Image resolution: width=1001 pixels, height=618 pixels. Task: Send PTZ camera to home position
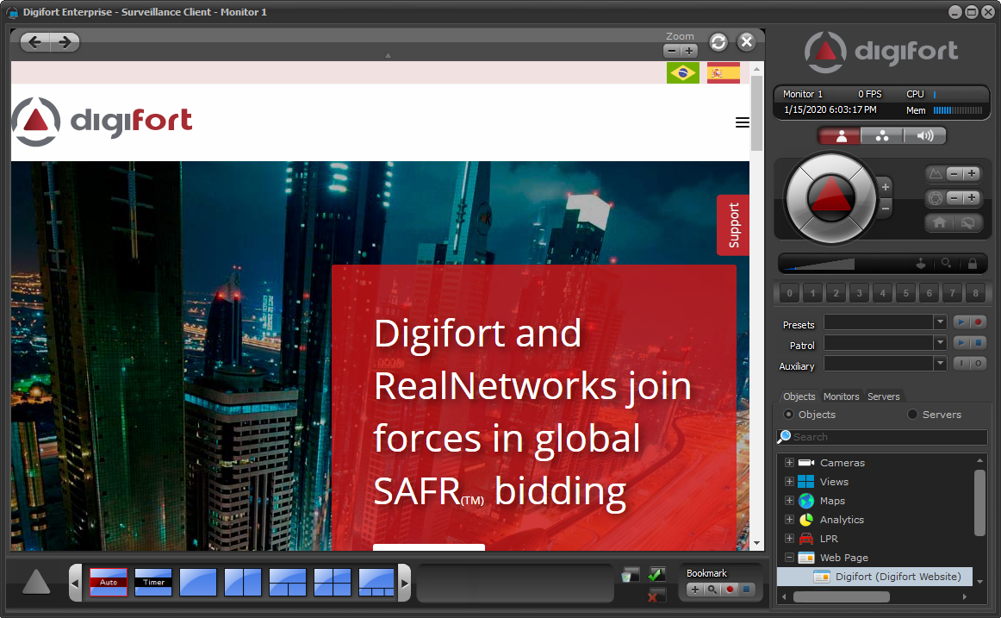(x=939, y=223)
